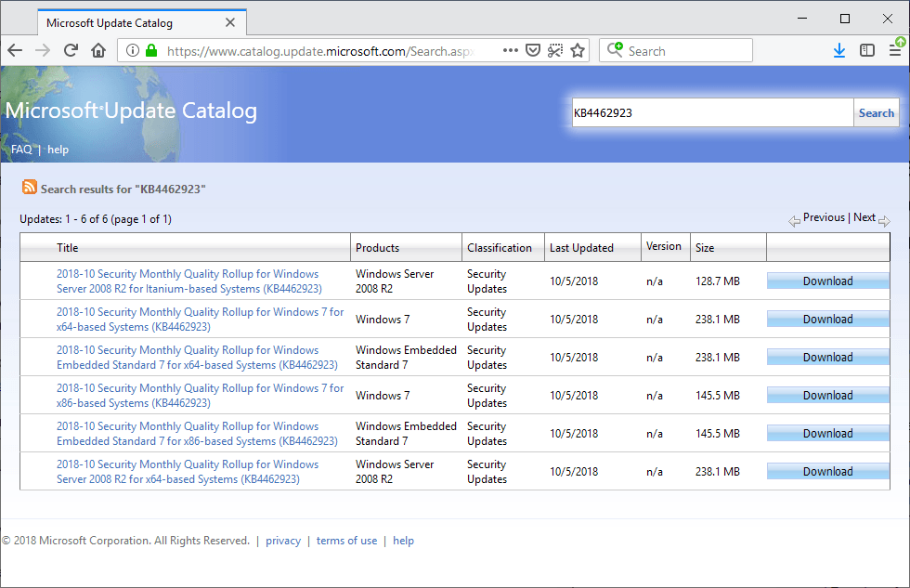Bookmark this page with the star
This screenshot has width=910, height=588.
click(x=578, y=50)
